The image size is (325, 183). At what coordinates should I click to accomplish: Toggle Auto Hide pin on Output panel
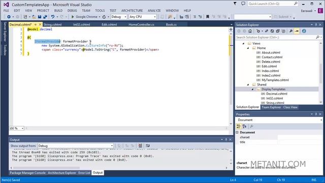[226, 140]
